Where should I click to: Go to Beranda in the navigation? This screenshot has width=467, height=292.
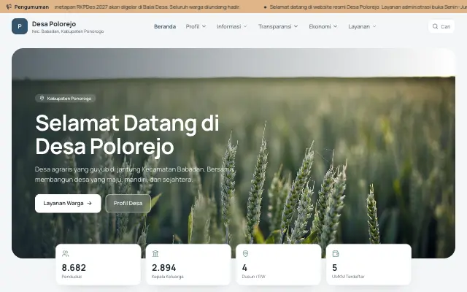[165, 26]
